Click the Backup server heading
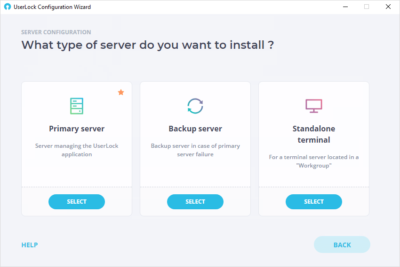 (x=195, y=129)
